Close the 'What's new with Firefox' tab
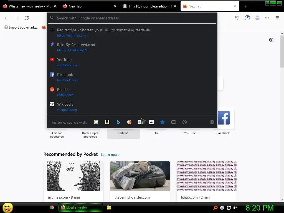Viewport: 284px width, 213px height. (x=55, y=6)
